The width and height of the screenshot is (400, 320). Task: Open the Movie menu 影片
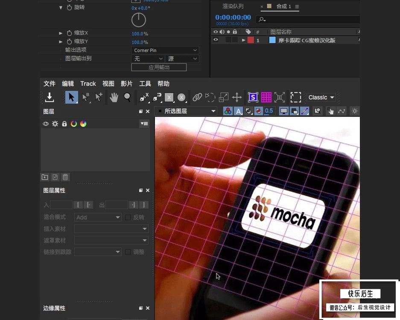point(126,84)
